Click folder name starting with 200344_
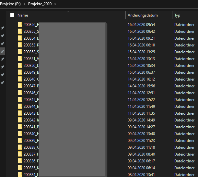This screenshot has height=177, width=198. pyautogui.click(x=31, y=107)
